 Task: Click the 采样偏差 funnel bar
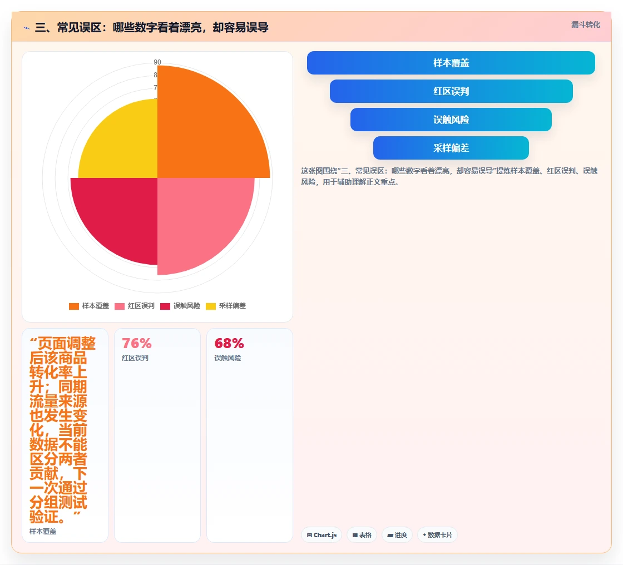point(451,148)
